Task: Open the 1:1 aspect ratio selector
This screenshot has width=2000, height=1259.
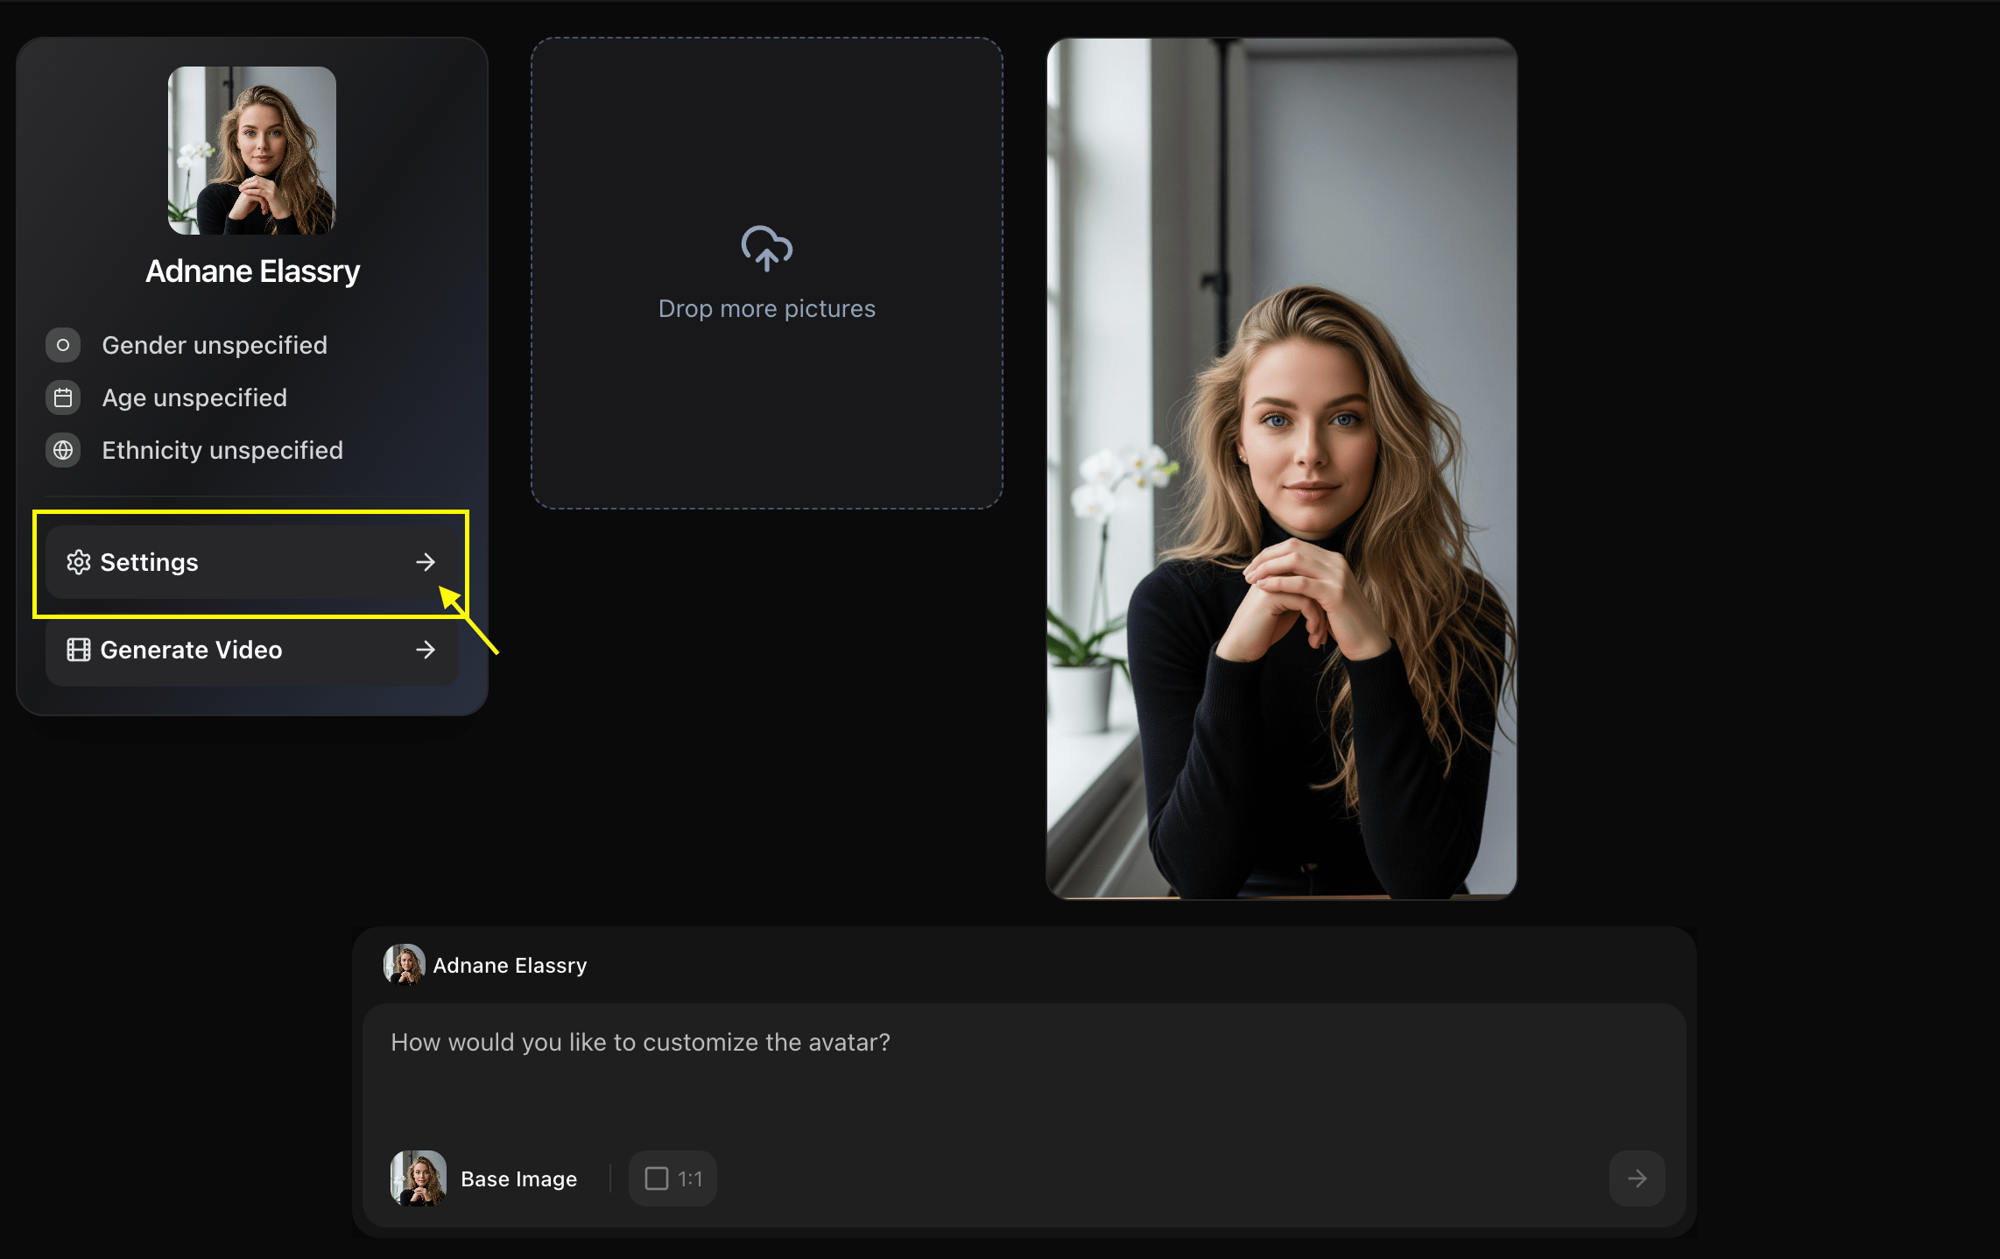Action: pos(673,1178)
